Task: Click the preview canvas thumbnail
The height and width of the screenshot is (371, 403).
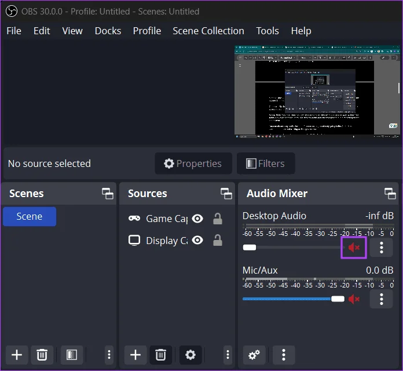Action: pyautogui.click(x=317, y=92)
